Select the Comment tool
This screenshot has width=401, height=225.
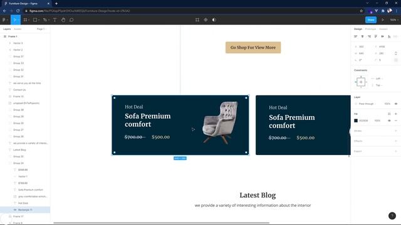tap(71, 19)
